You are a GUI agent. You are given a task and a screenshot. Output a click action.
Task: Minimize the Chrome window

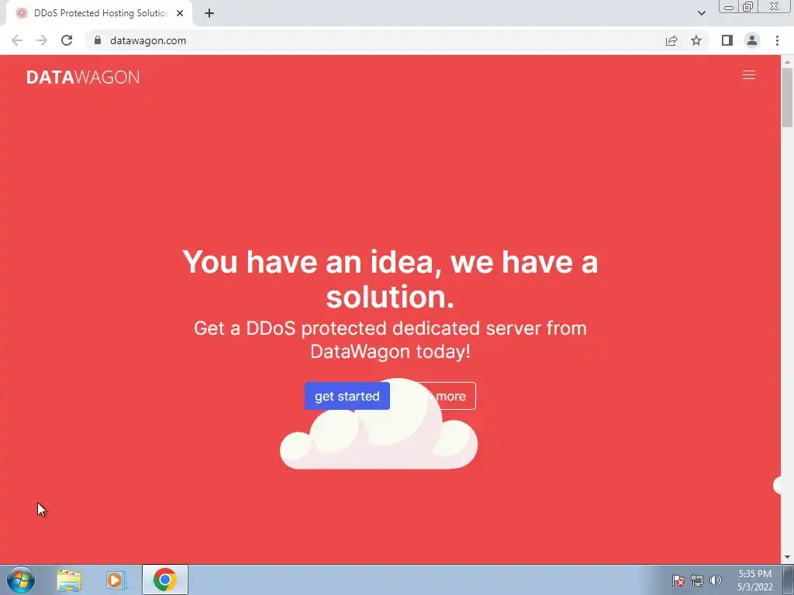coord(729,7)
